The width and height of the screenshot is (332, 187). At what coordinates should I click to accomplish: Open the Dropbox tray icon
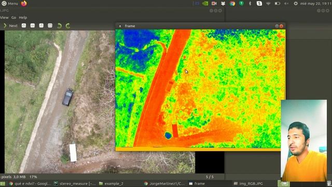tap(223, 4)
